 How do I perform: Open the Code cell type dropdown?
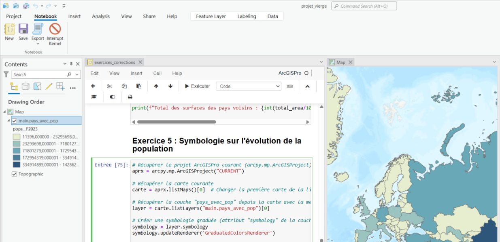click(x=278, y=86)
